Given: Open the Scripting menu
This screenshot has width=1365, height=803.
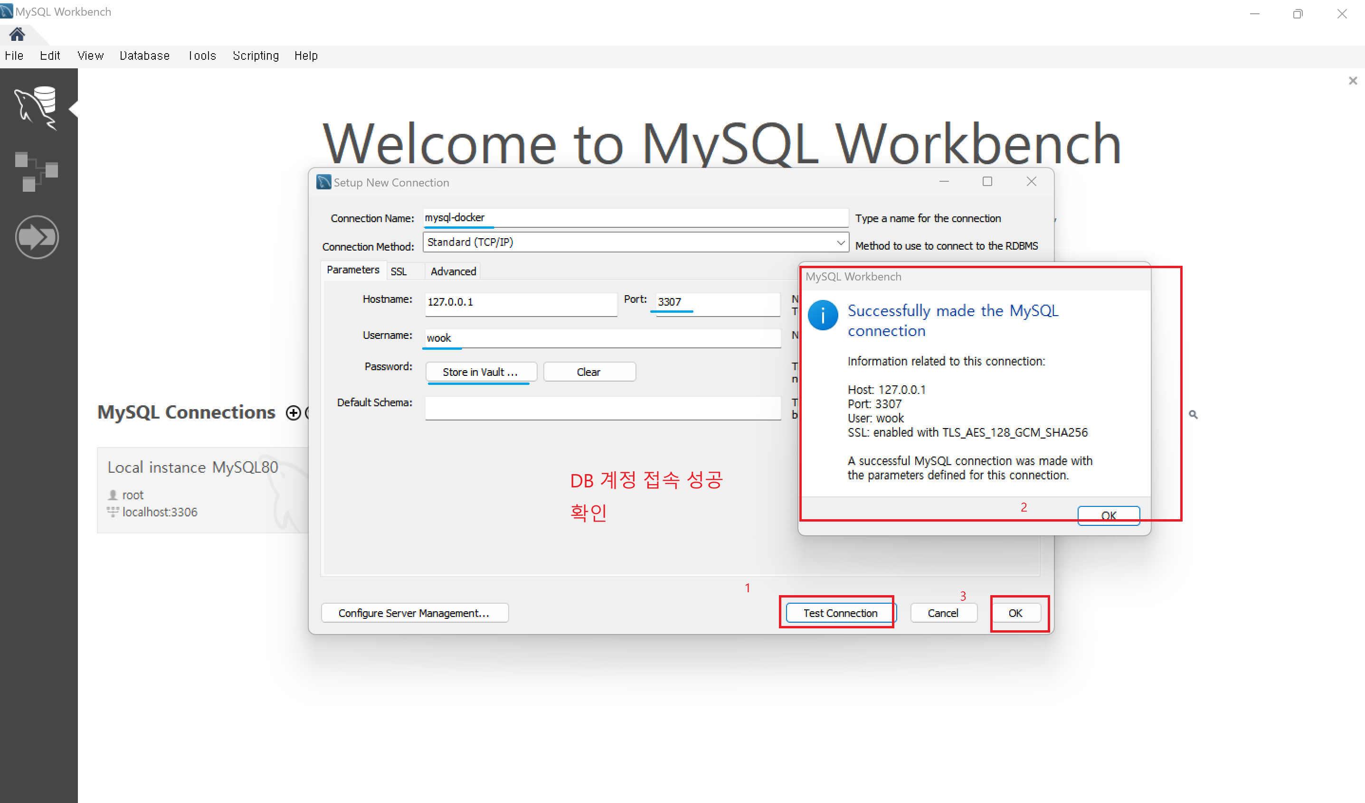Looking at the screenshot, I should [255, 56].
